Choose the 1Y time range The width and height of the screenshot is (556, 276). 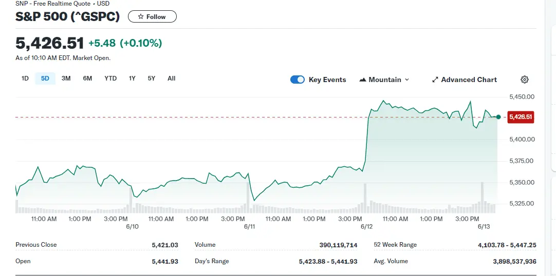click(x=132, y=78)
